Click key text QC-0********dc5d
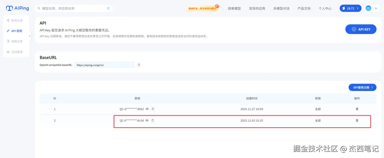This screenshot has width=384, height=158. [x=132, y=120]
